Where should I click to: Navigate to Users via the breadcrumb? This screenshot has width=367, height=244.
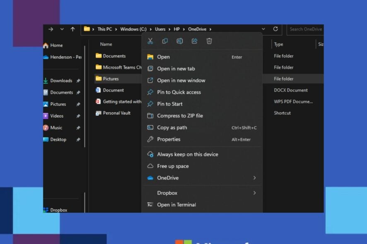pyautogui.click(x=161, y=29)
